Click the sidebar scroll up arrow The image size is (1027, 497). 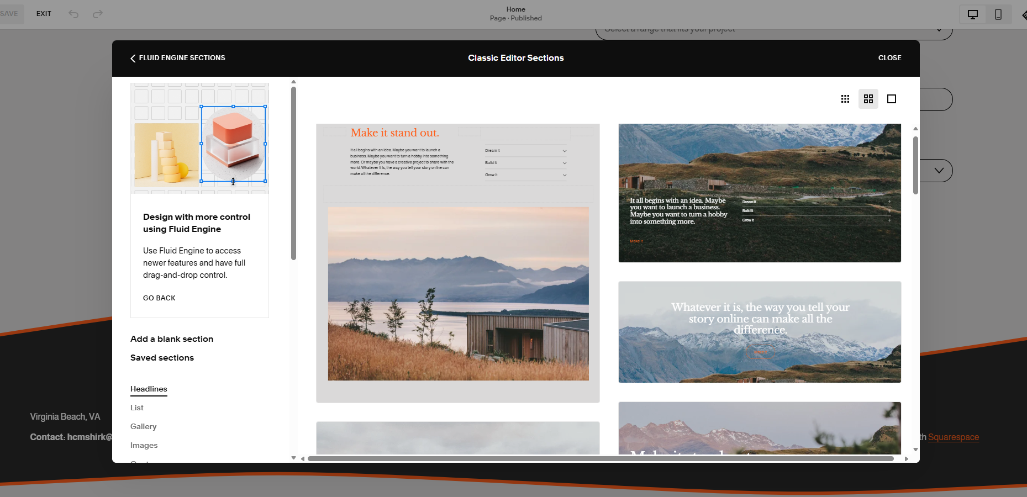point(294,82)
